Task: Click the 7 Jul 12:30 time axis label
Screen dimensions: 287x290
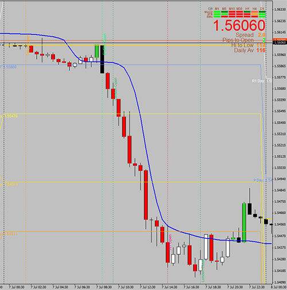Action: (x=148, y=287)
